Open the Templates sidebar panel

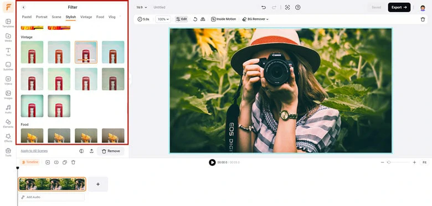(x=8, y=23)
